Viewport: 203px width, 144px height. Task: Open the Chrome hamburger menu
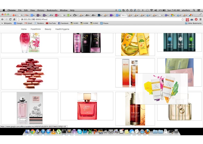pyautogui.click(x=200, y=19)
